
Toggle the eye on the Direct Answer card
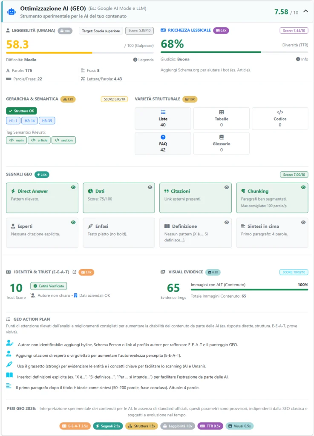[73, 187]
